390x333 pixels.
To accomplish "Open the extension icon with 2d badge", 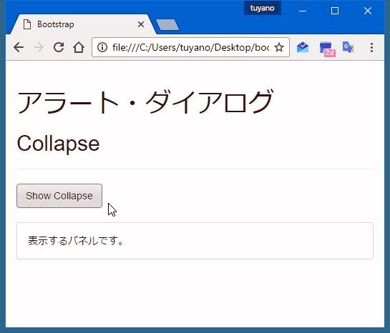I will tap(327, 49).
